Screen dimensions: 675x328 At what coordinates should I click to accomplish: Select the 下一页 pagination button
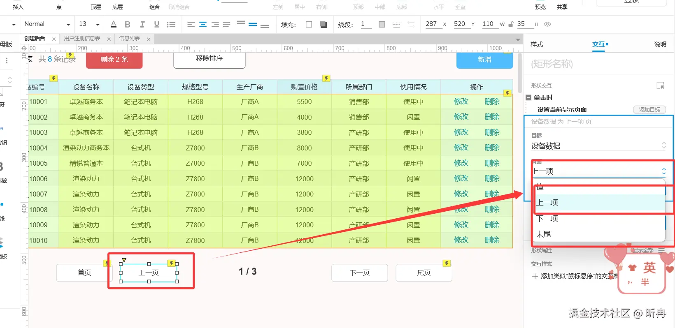[360, 273]
